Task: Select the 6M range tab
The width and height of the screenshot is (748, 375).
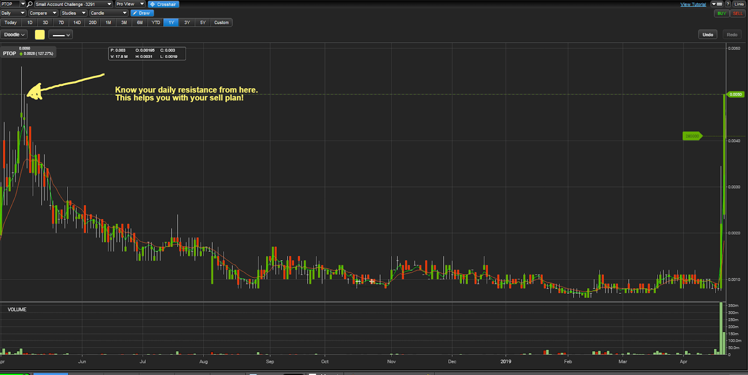Action: pos(140,22)
